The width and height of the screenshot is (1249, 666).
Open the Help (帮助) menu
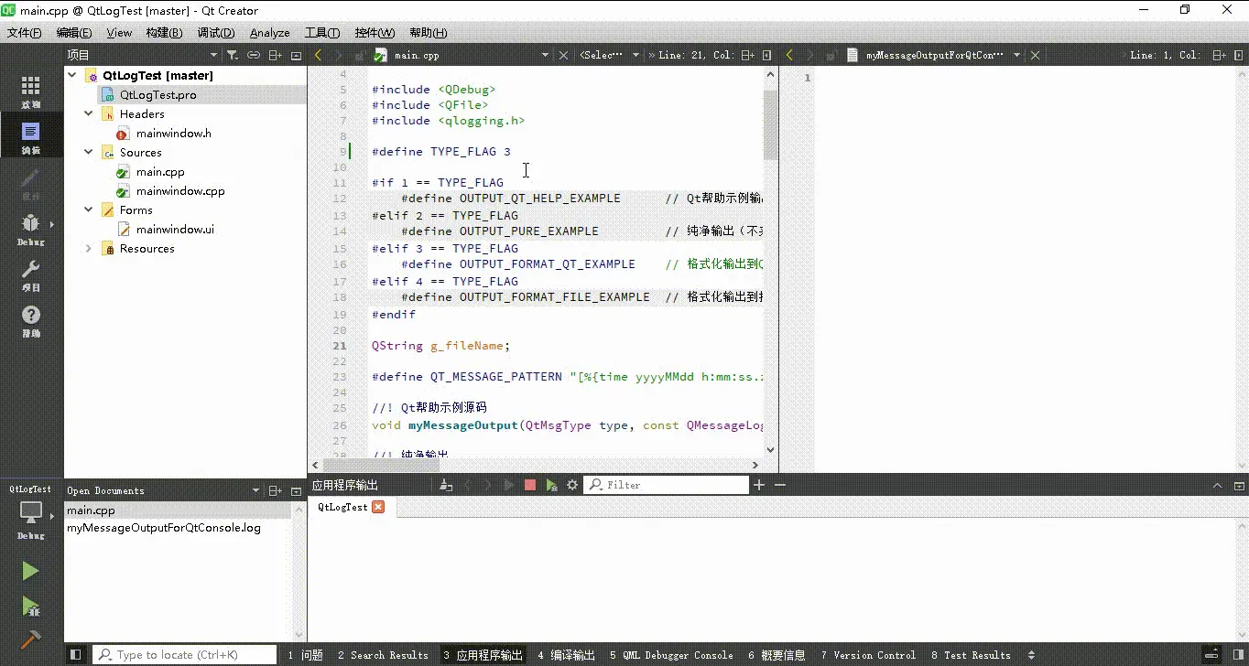click(429, 32)
